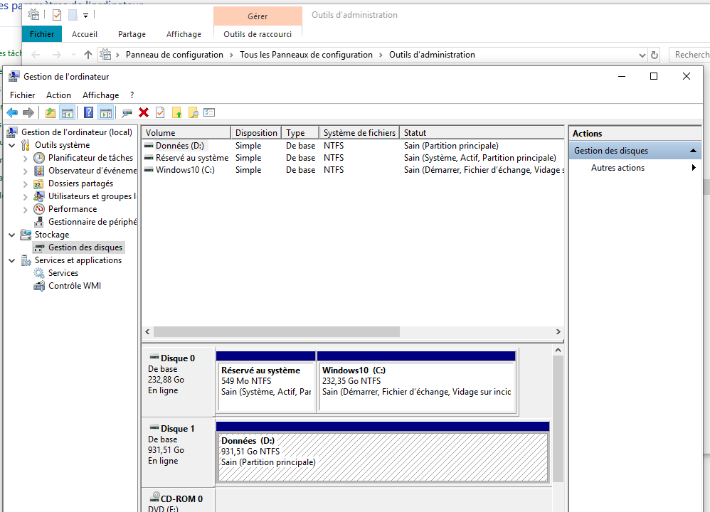
Task: Toggle the show/hide Action pane icon
Action: point(106,112)
